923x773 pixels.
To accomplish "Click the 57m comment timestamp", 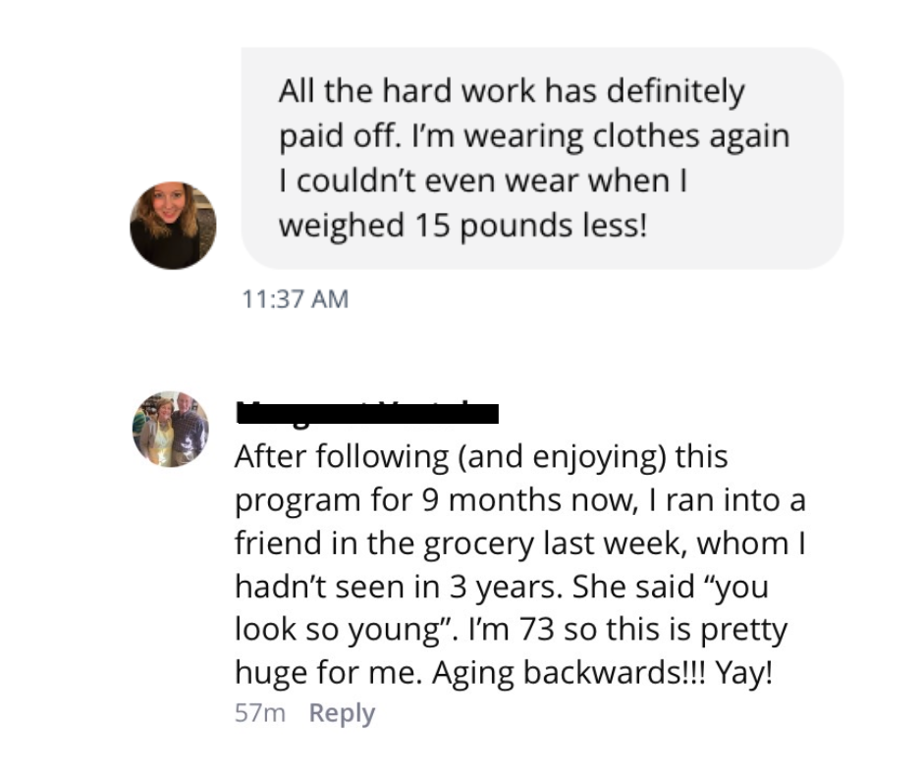I will [259, 712].
